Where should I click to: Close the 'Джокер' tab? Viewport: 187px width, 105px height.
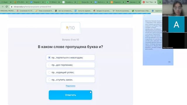click(x=139, y=2)
